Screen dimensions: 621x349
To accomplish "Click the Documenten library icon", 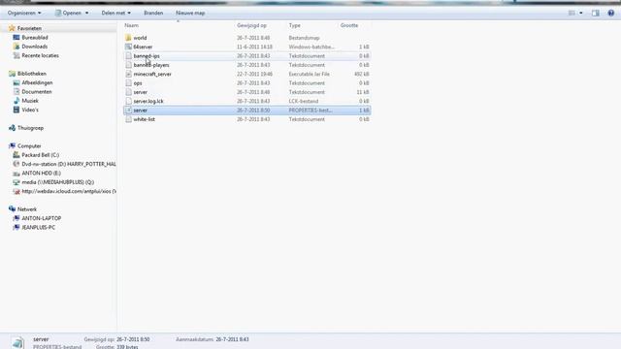I will click(x=16, y=91).
